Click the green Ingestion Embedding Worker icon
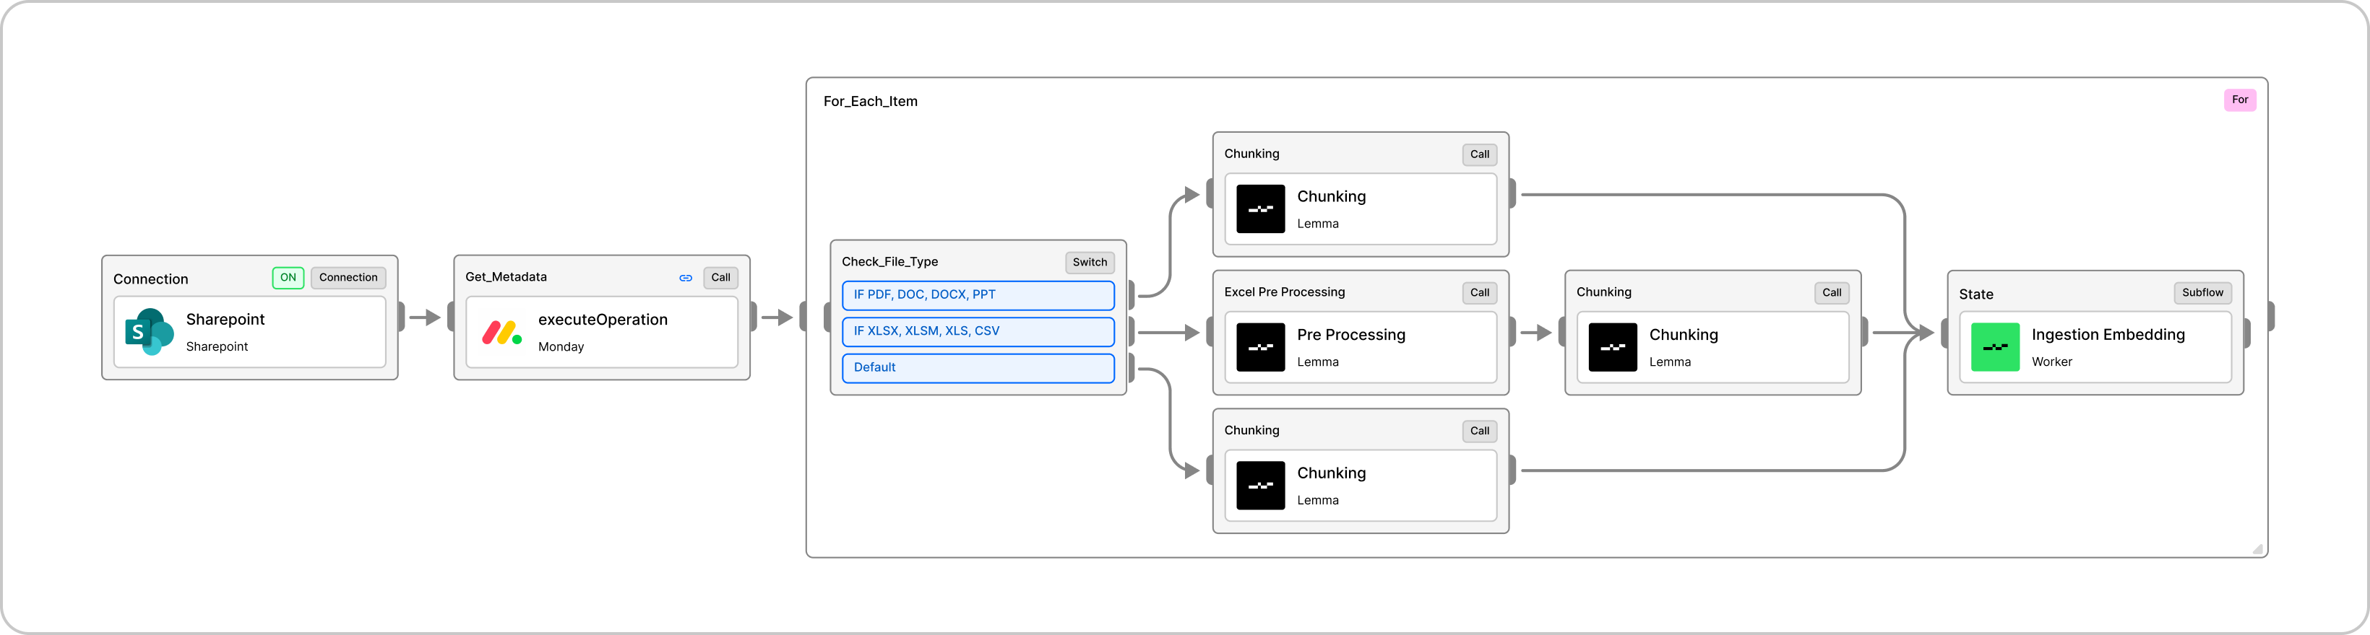 1994,347
